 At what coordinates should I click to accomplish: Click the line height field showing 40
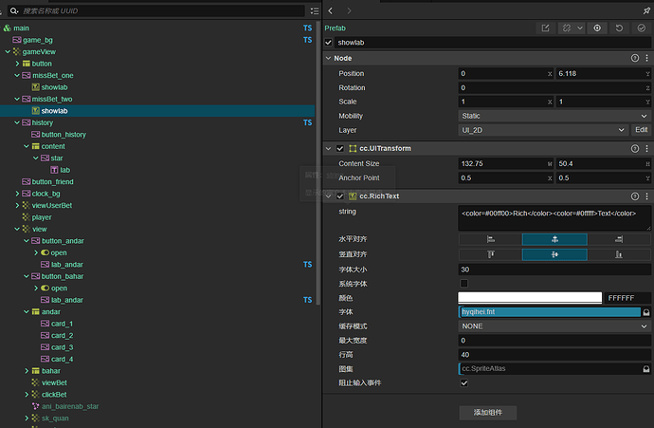[x=554, y=355]
